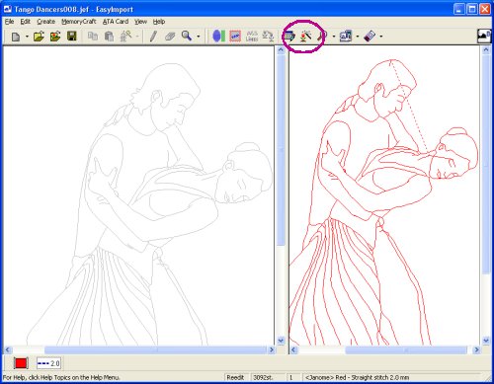Click right pane scroll up arrow
This screenshot has height=384, width=494.
[x=486, y=50]
